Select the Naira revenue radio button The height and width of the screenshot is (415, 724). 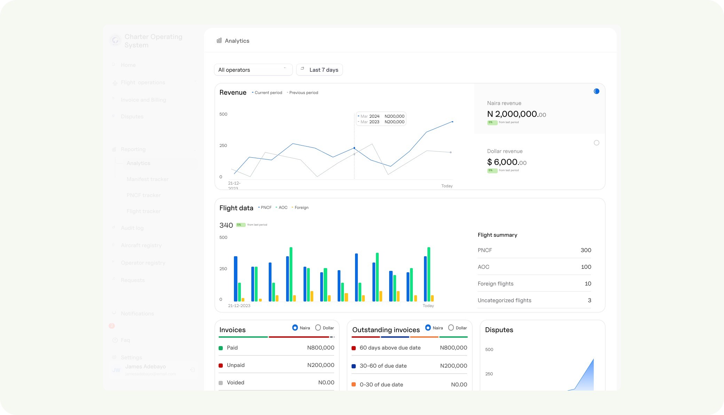596,91
